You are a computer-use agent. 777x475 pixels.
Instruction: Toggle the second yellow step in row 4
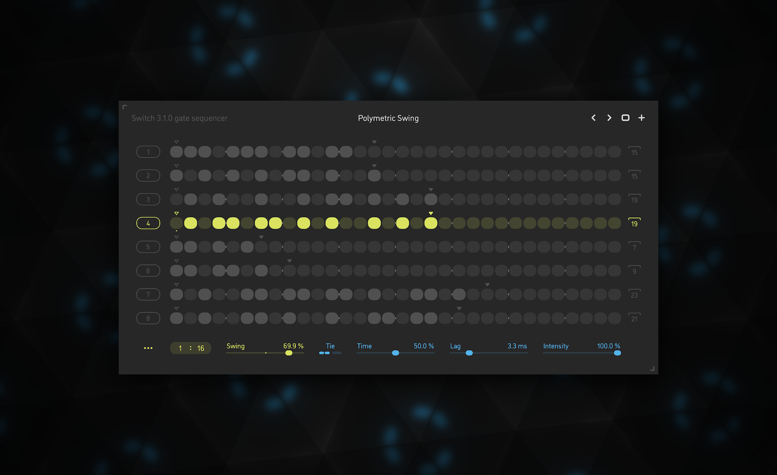pos(219,223)
